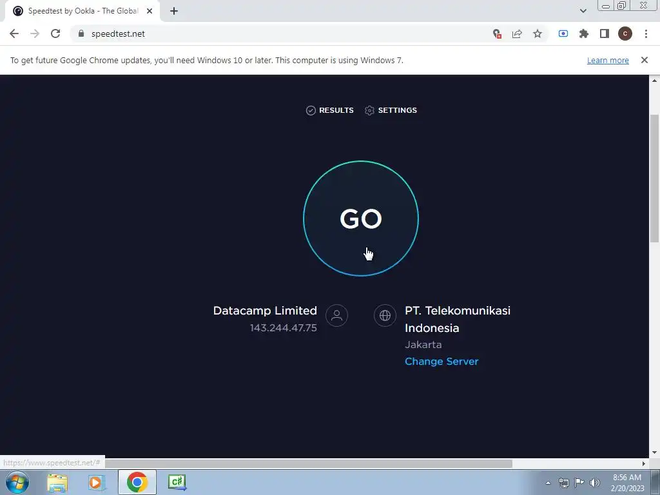
Task: Start the speed test with GO button
Action: 361,218
